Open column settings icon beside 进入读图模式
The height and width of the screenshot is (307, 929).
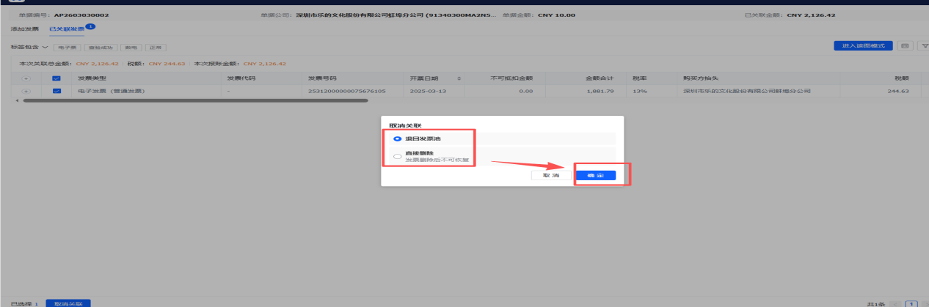coord(905,46)
